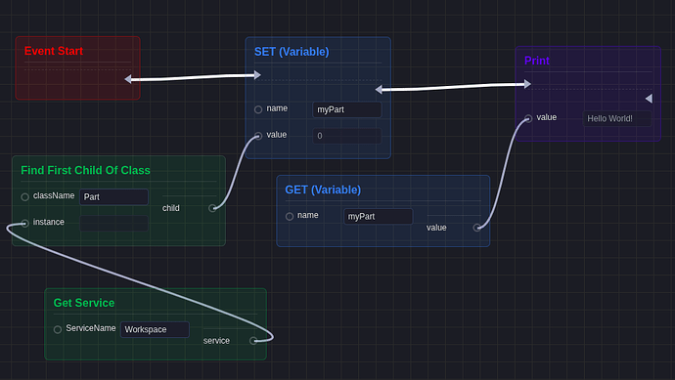
Task: Click the SET (Variable) exec input arrow
Action: (257, 75)
